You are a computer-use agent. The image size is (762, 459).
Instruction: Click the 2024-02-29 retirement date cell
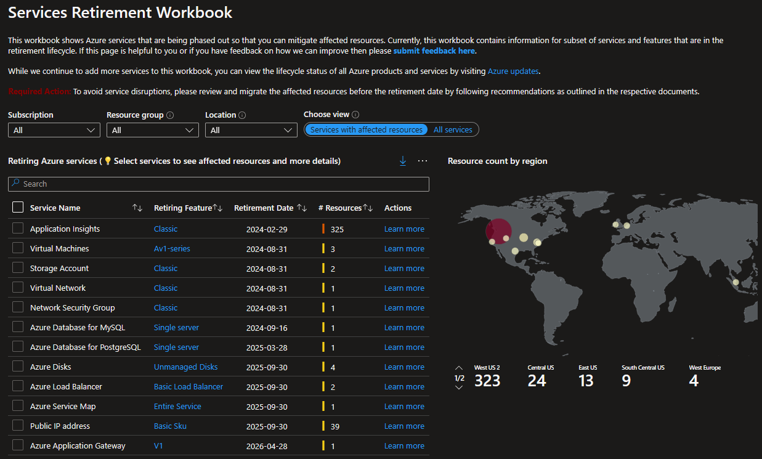pos(267,229)
